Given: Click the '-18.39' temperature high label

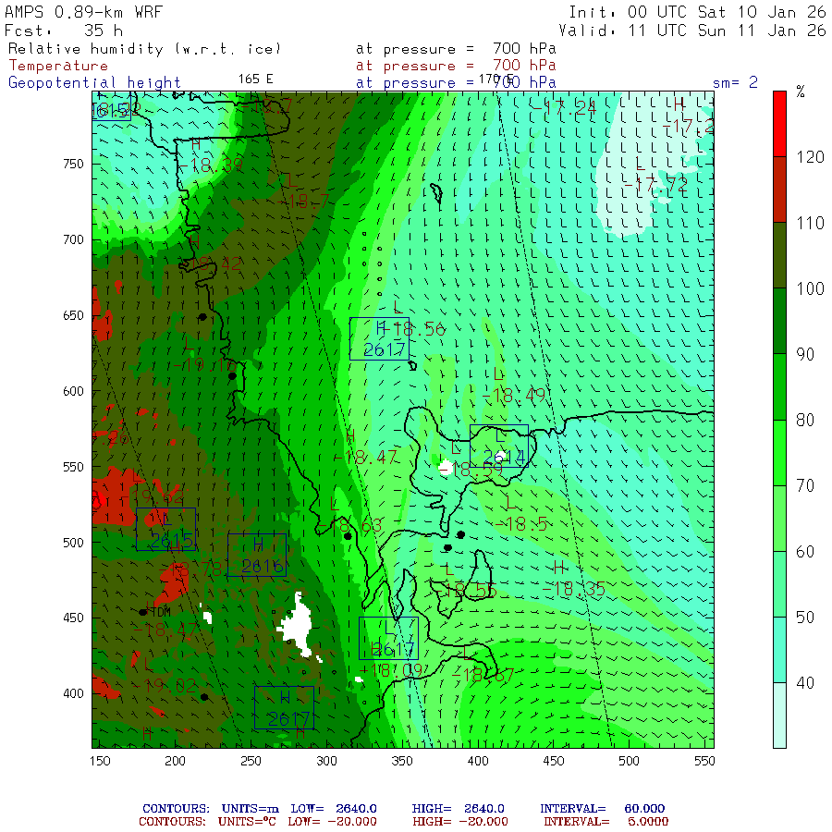Looking at the screenshot, I should tap(210, 165).
